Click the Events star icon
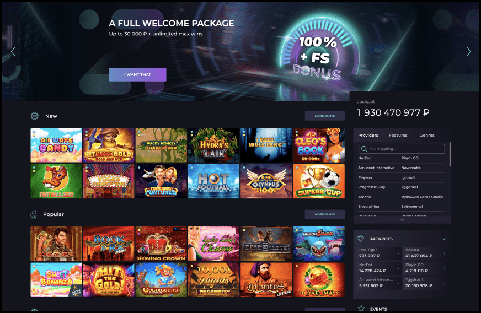This screenshot has width=481, height=313. click(361, 309)
